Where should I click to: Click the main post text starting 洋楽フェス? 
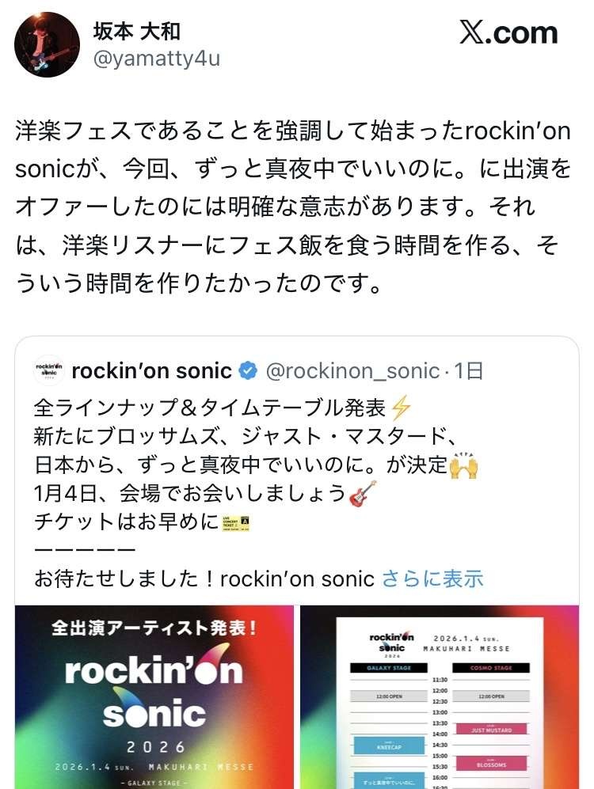click(x=293, y=206)
